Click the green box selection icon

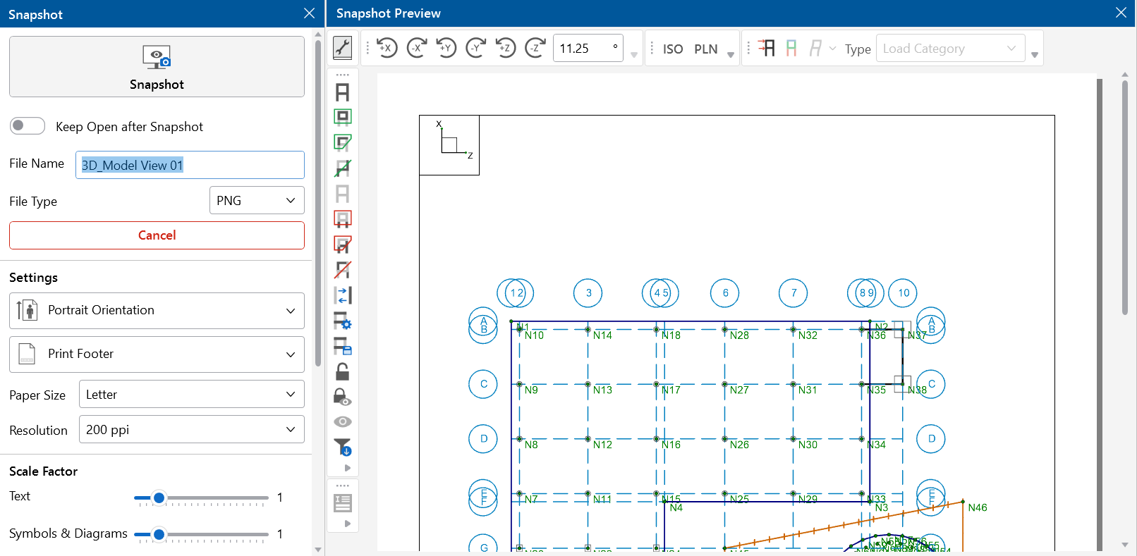[343, 117]
